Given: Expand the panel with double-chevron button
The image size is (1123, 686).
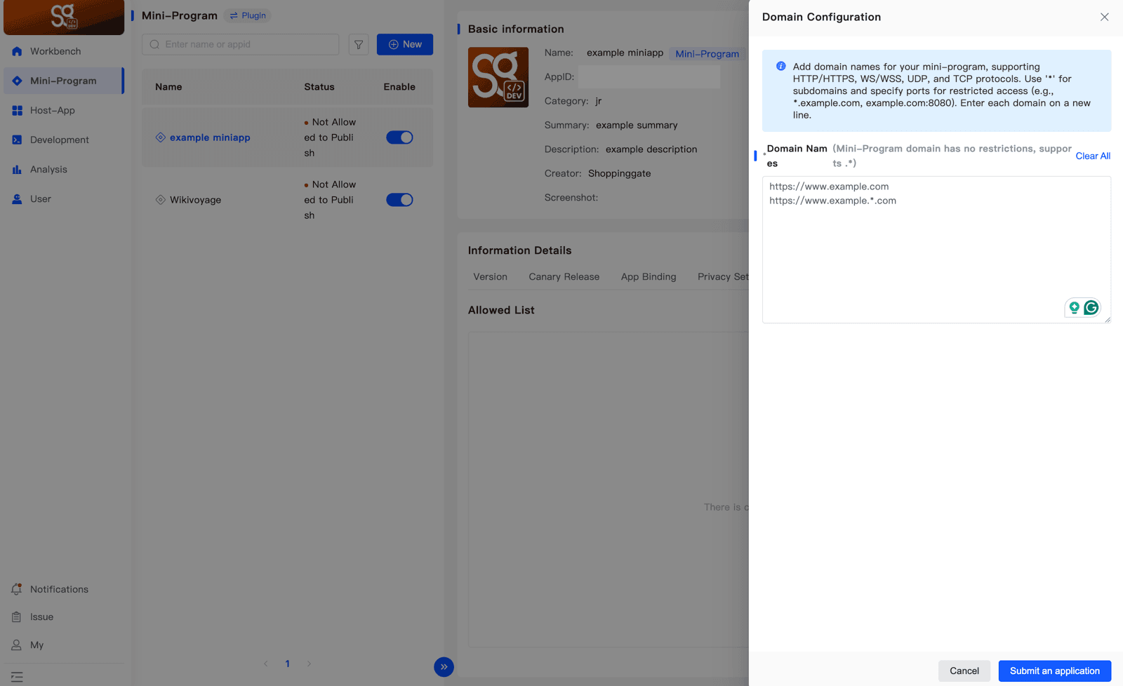Looking at the screenshot, I should pos(444,666).
